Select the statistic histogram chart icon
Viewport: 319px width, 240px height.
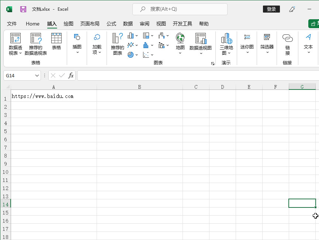(146, 45)
